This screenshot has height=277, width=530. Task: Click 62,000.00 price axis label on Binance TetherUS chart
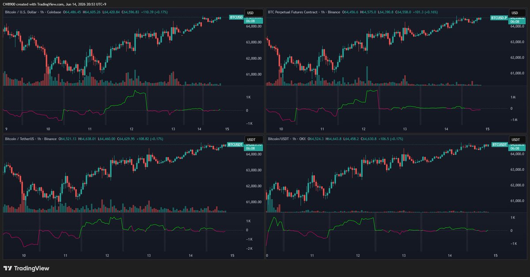point(254,186)
